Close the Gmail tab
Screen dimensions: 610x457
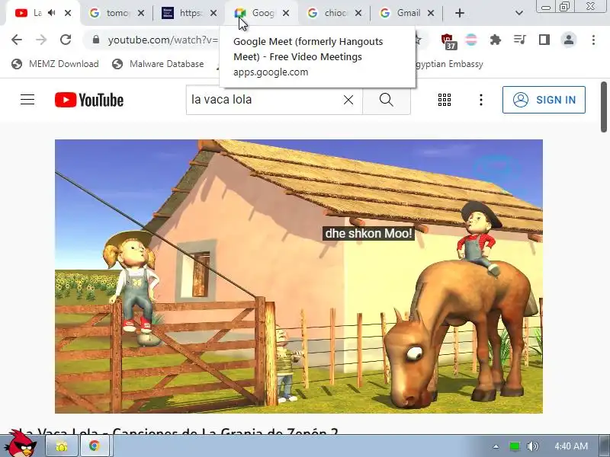(431, 13)
